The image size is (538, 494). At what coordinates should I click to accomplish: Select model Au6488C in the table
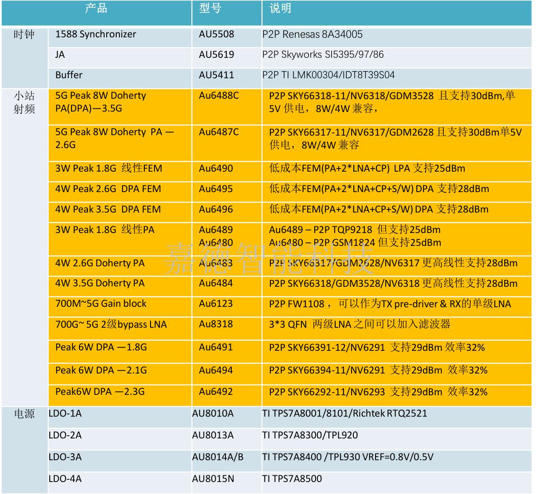218,96
